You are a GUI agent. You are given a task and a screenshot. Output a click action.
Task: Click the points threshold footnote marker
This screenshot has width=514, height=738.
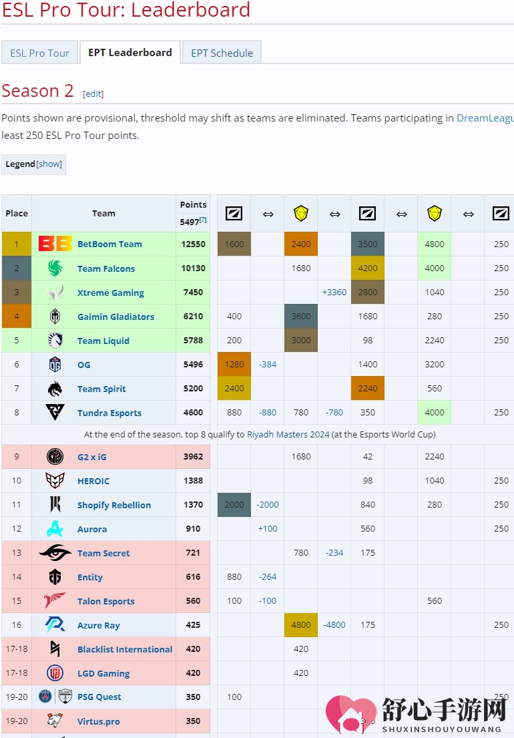click(x=203, y=220)
